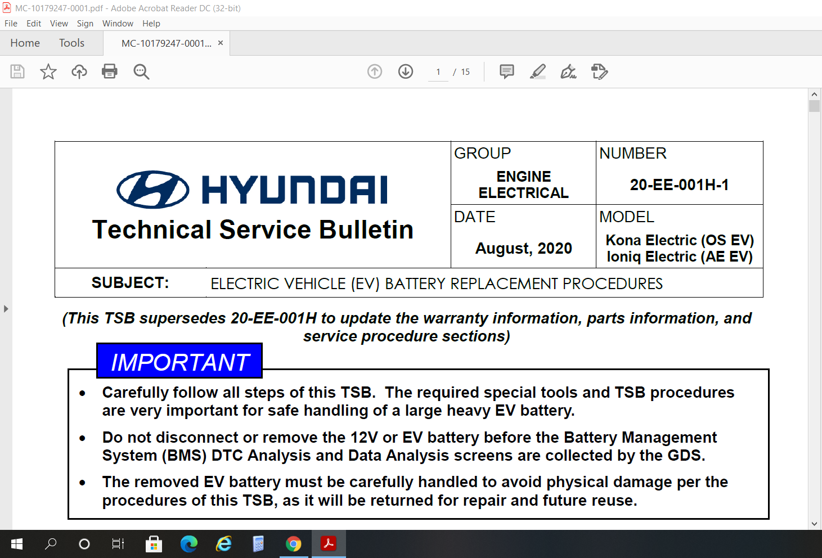Open the Find text magnifier tool
Screen dimensions: 822x558
141,71
